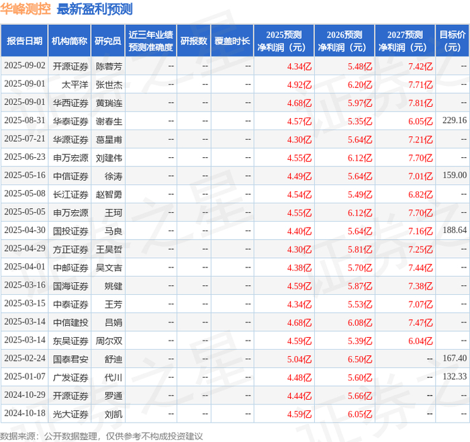Click target price 188.64

(455, 230)
